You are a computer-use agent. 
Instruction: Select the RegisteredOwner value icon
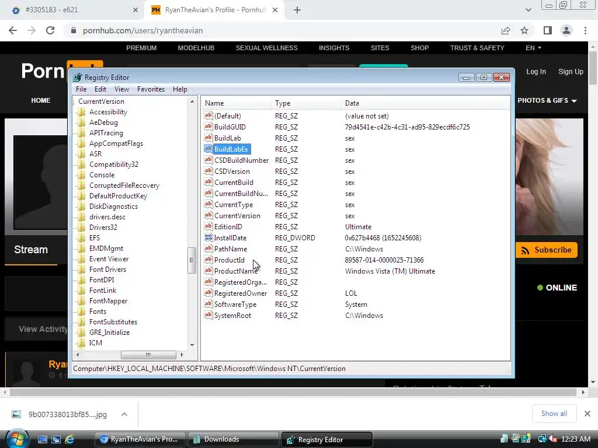(208, 293)
